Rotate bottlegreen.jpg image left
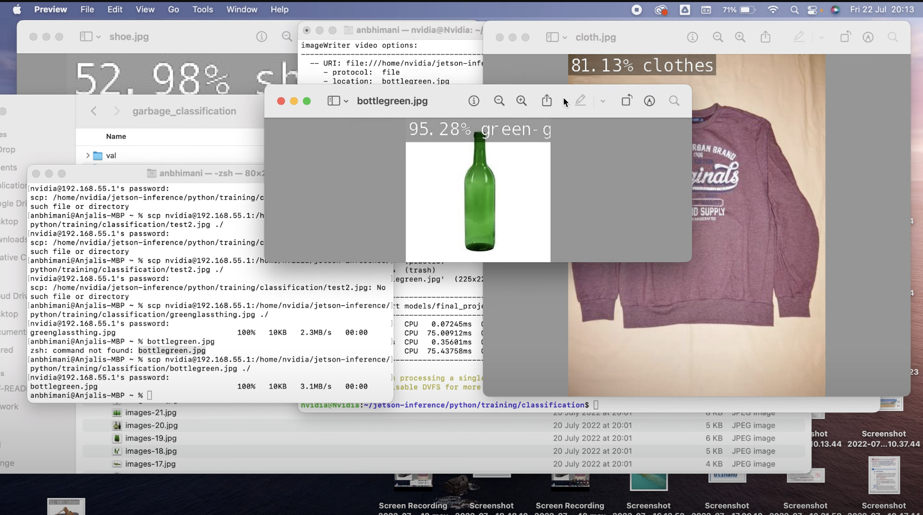Screen dimensions: 923x515 point(626,101)
